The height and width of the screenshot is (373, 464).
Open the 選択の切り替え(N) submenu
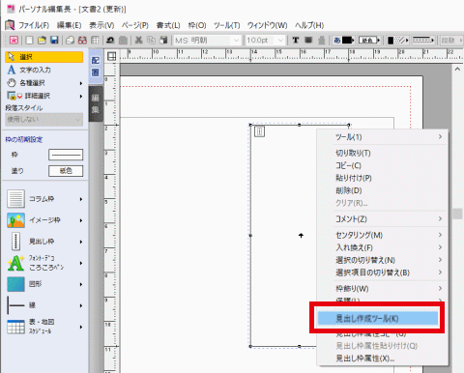(x=382, y=260)
